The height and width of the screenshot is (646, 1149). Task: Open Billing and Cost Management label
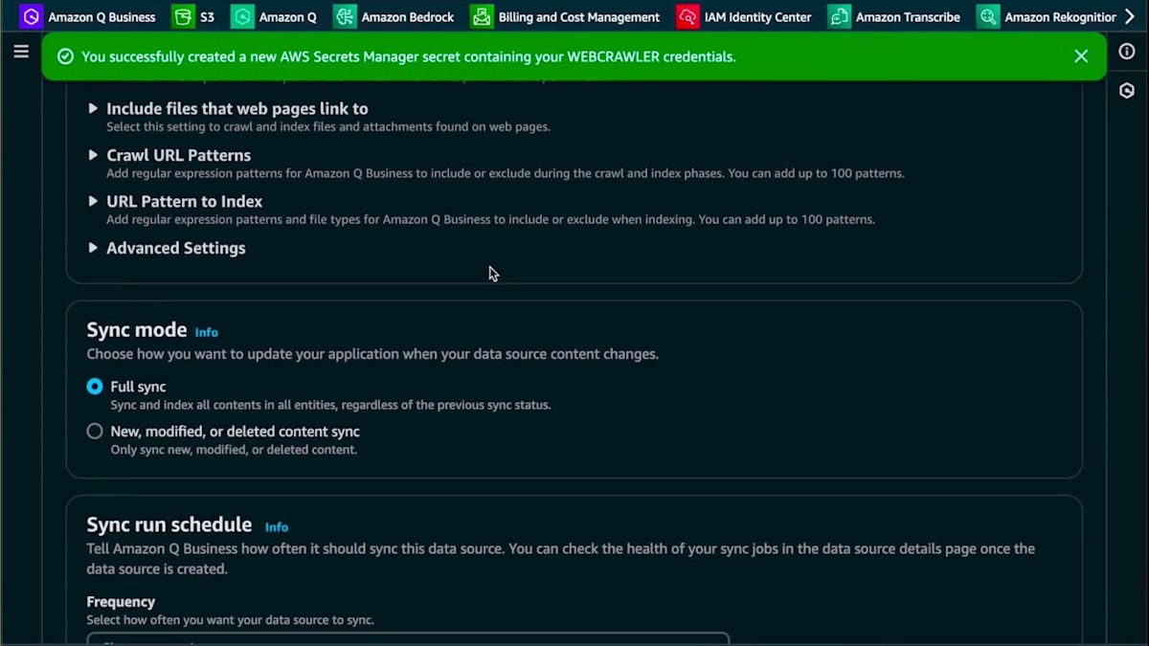tap(579, 17)
